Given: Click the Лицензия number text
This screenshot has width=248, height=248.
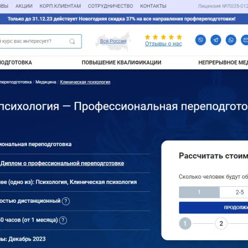Looking at the screenshot, I should [x=223, y=6].
